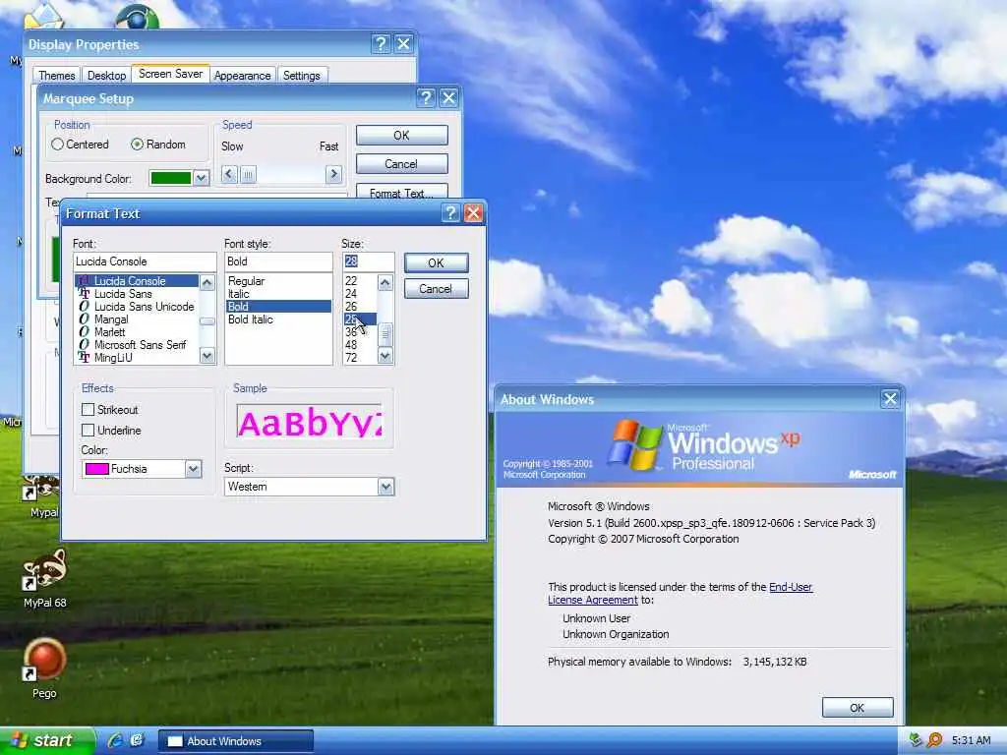
Task: Click the font list scrollbar thumb
Action: click(207, 321)
